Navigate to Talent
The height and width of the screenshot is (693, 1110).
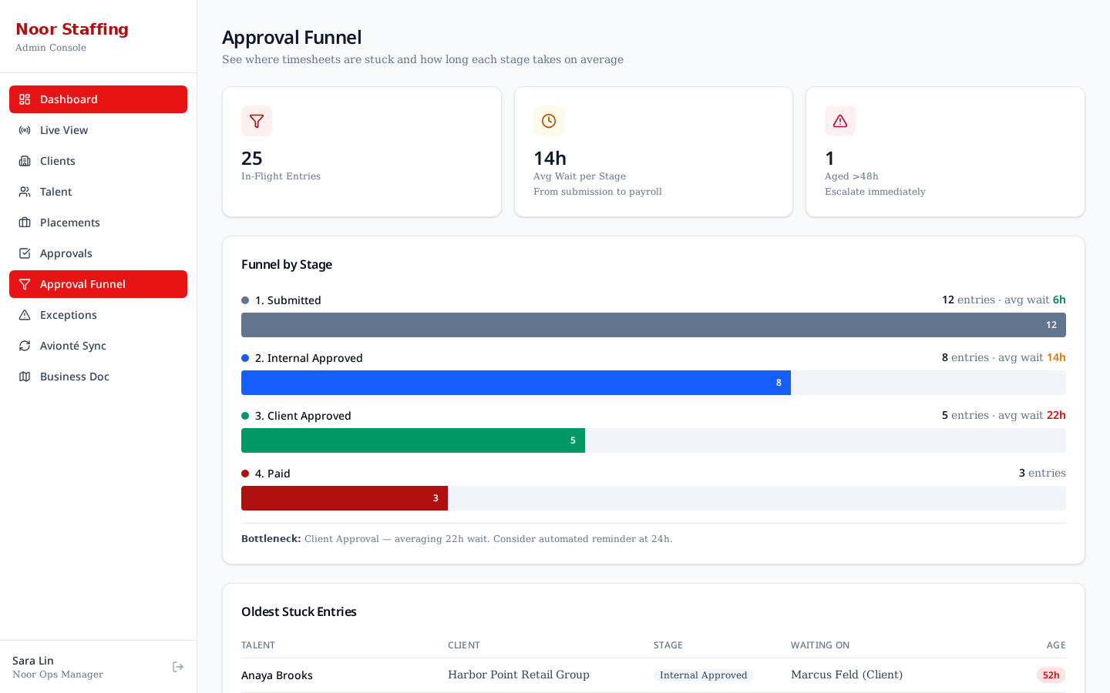point(98,192)
